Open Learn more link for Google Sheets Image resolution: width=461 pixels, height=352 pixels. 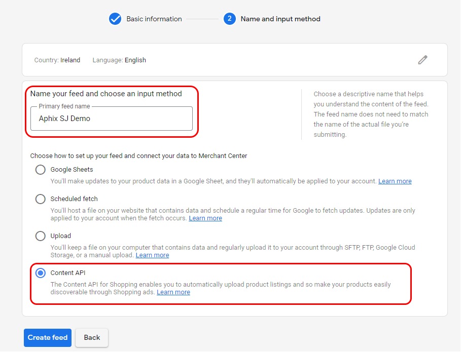395,181
